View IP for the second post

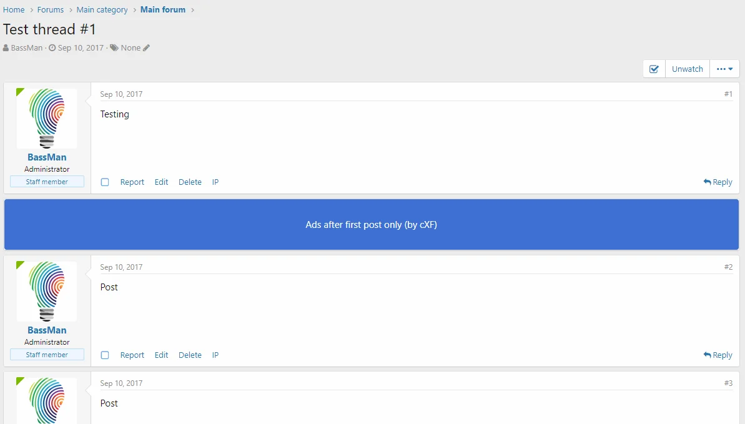[x=215, y=355]
